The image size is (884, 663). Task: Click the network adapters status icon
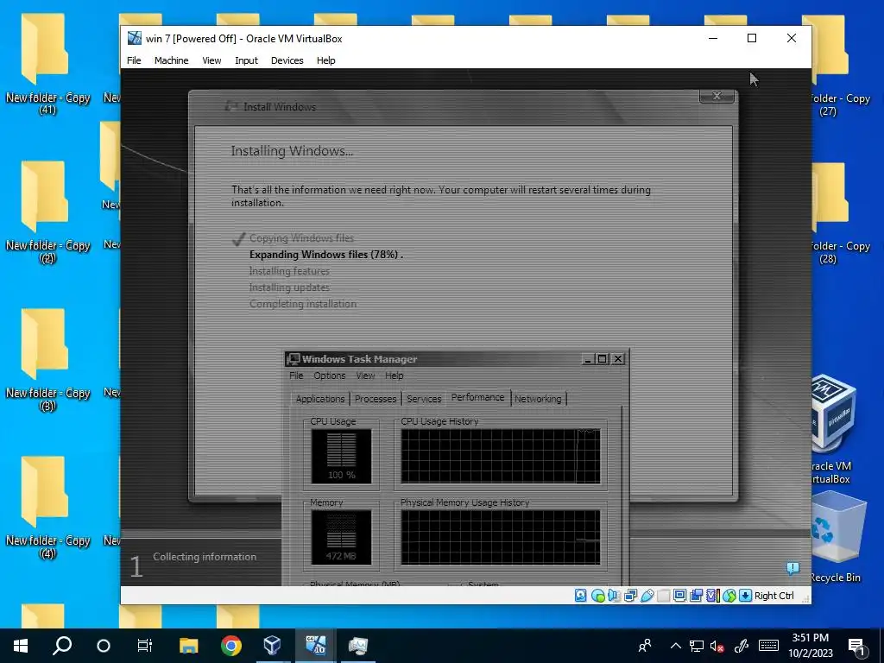click(x=630, y=596)
